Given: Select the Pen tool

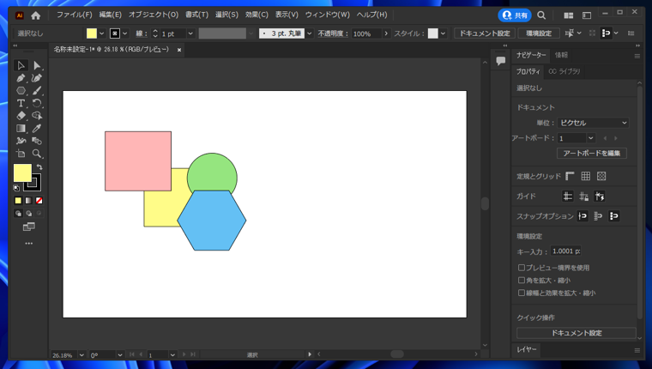Looking at the screenshot, I should 21,78.
